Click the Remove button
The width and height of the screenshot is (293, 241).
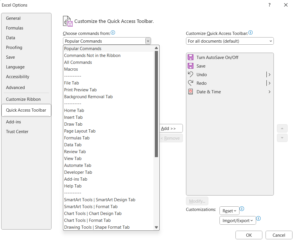(171, 138)
